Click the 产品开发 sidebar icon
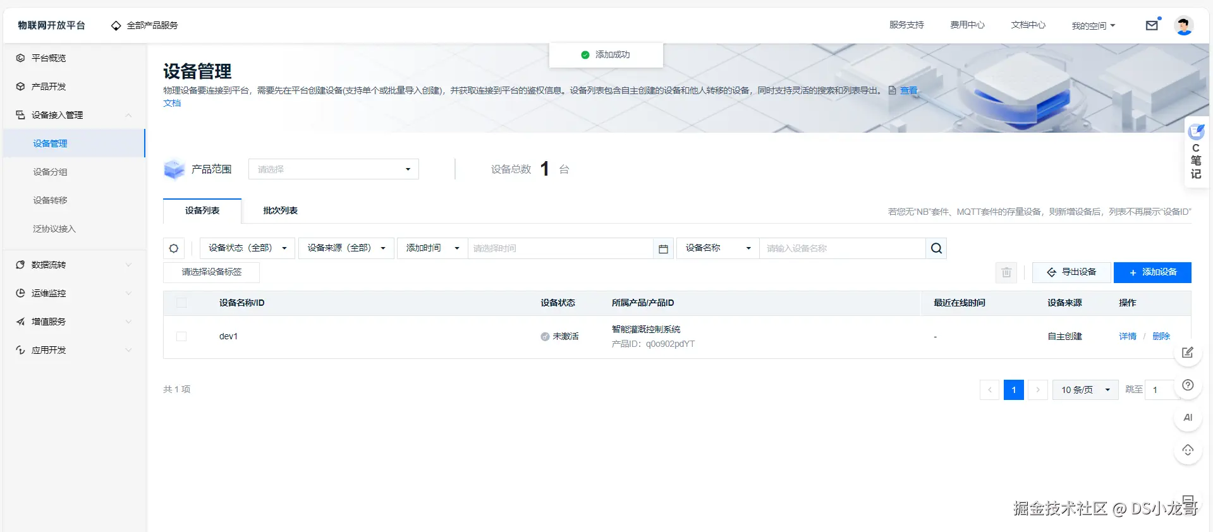Viewport: 1213px width, 532px height. click(20, 87)
